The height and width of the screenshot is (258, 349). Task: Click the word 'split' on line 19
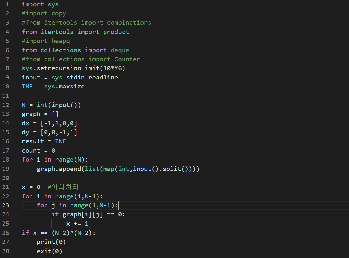[x=172, y=169]
